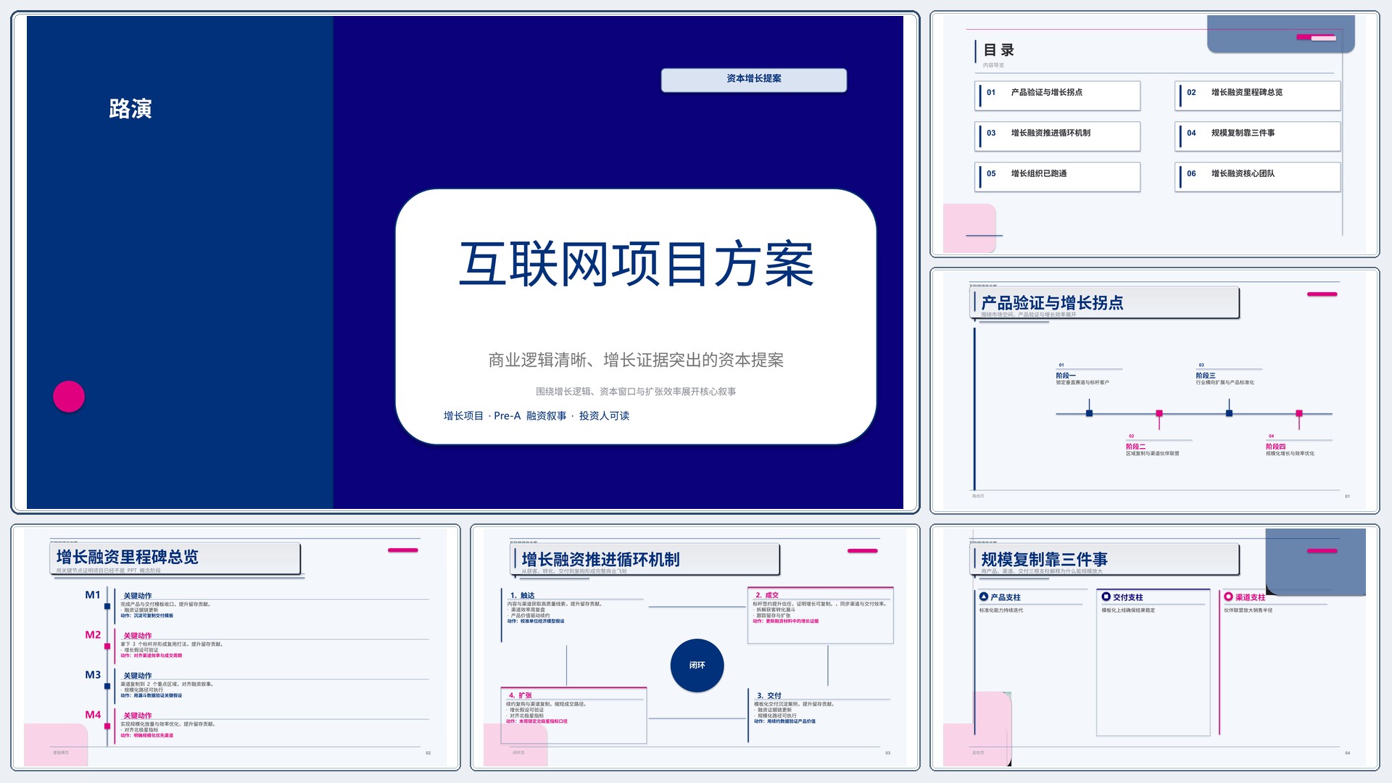The width and height of the screenshot is (1392, 783).
Task: Click the 资本增长提案 badge on the cover
Action: 754,79
